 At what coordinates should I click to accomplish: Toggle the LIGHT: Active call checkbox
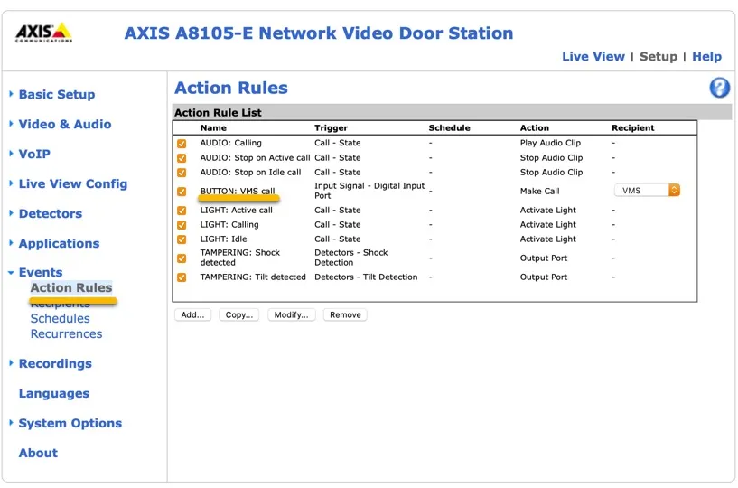182,211
